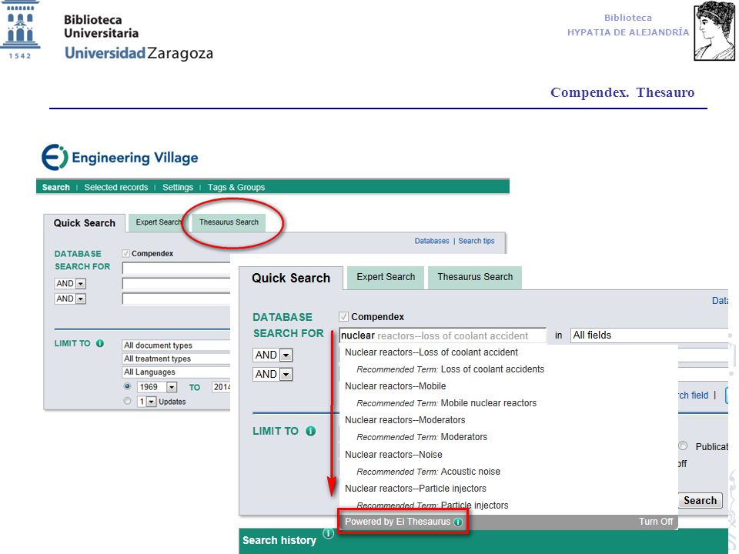Click first SEARCH FOR field in back window
The width and height of the screenshot is (739, 554).
point(176,268)
